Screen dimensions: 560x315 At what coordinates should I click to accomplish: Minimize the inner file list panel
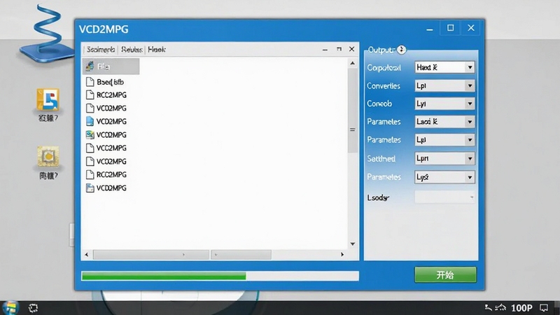point(325,50)
